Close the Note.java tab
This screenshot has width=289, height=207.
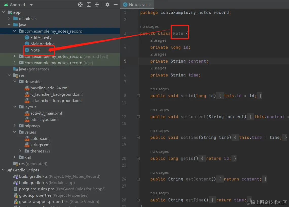[150, 5]
